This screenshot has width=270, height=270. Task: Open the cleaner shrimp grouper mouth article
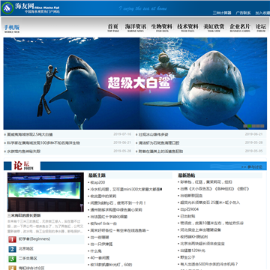[159, 143]
